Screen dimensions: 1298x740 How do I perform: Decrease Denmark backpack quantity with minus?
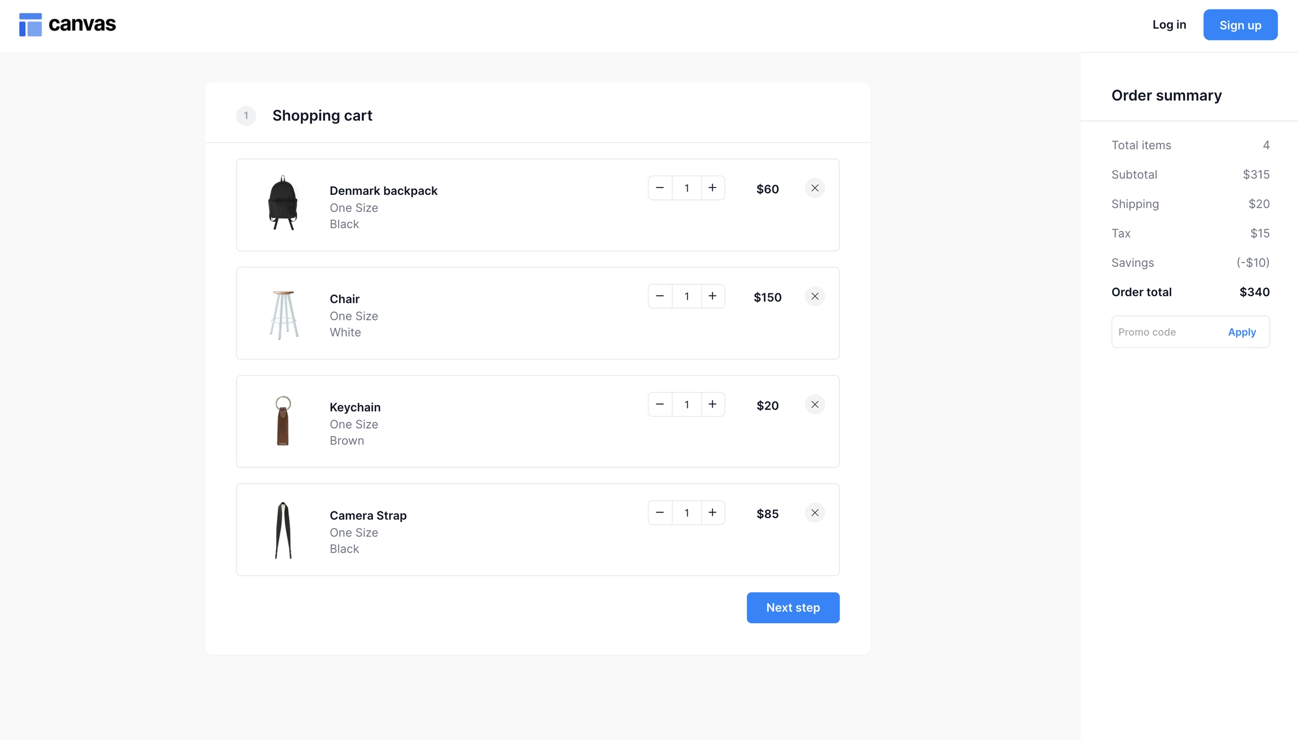(660, 188)
